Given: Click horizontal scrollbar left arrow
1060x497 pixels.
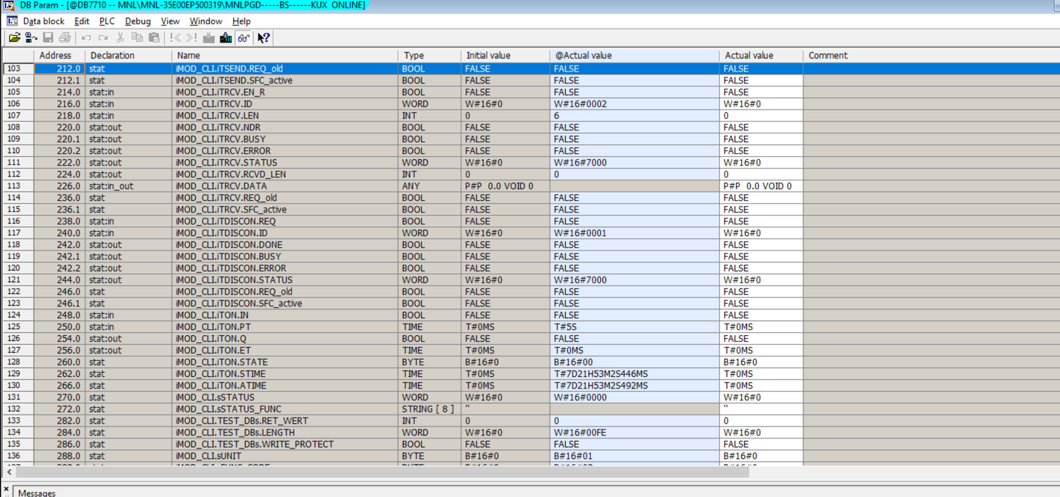Looking at the screenshot, I should click(9, 472).
